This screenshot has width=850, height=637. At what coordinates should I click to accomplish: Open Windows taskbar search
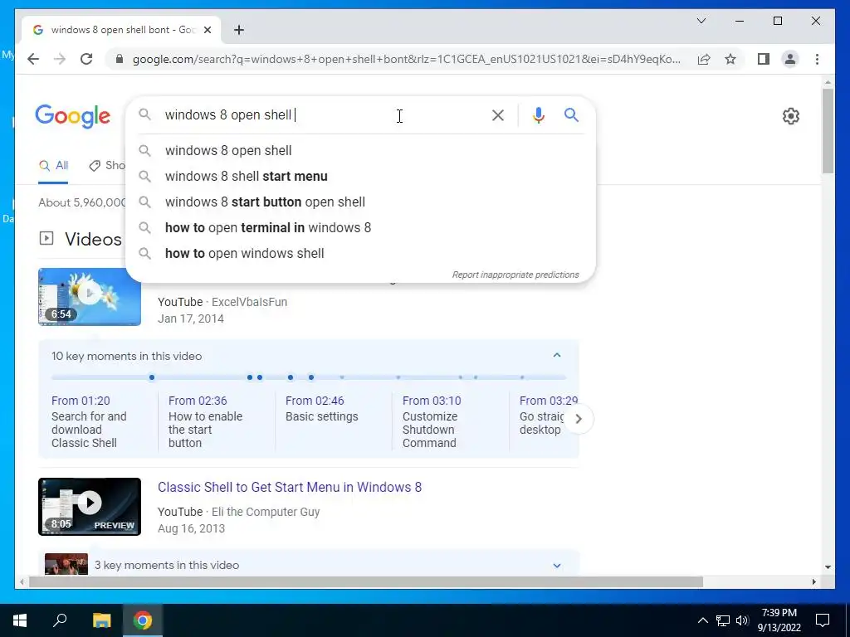[x=60, y=620]
